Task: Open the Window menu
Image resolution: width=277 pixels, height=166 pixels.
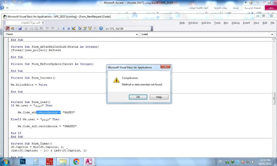Action: [193, 23]
